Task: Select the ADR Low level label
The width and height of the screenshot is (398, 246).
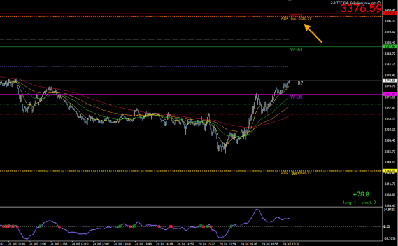Action: 296,173
